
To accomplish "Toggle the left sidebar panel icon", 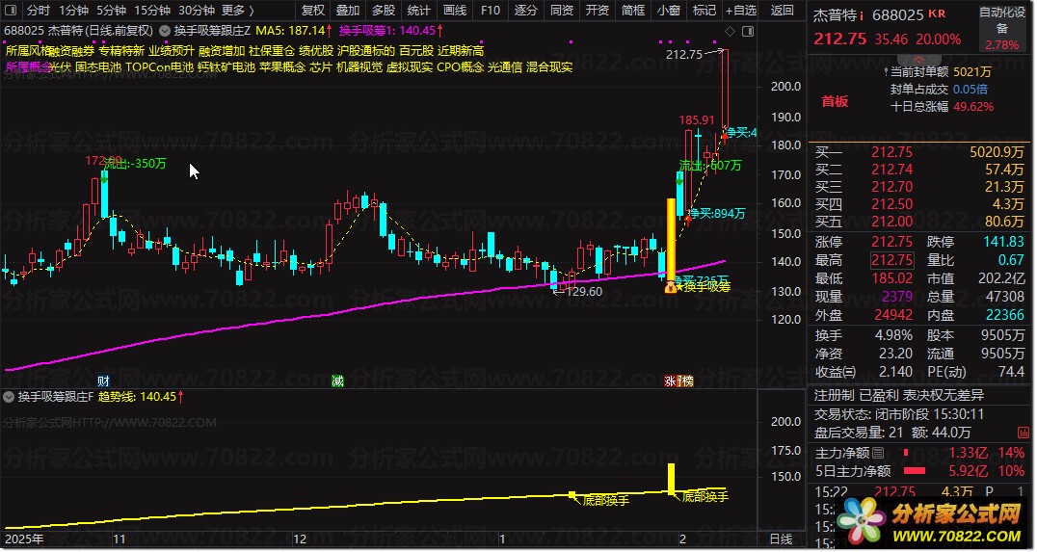I will 11,10.
